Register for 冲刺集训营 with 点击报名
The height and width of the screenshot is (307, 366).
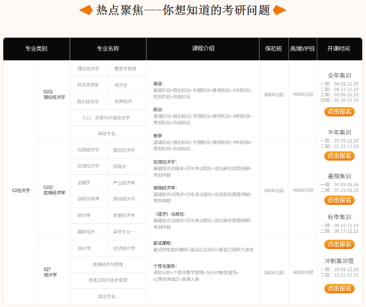pos(340,288)
